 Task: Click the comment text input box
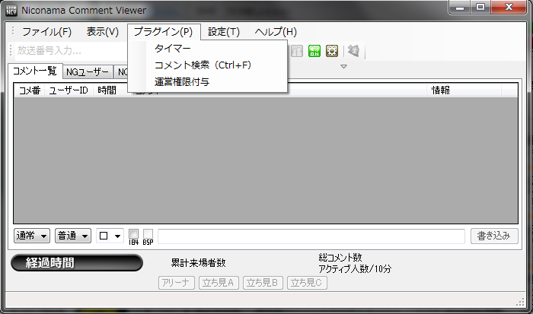click(x=311, y=236)
